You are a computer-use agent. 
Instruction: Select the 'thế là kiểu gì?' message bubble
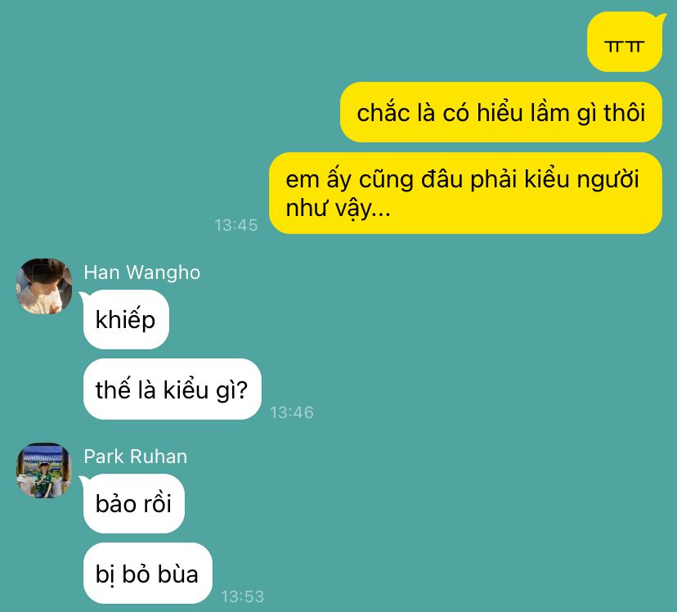click(x=173, y=389)
